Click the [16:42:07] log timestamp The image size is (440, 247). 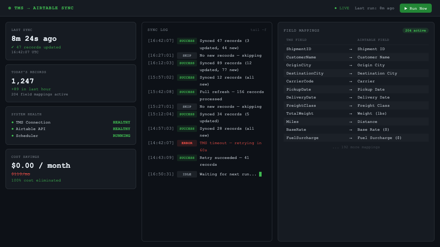pos(161,41)
